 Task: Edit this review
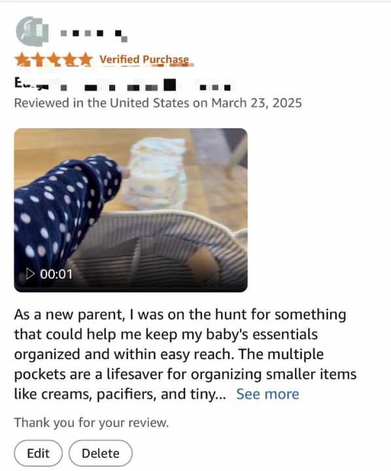pos(38,453)
